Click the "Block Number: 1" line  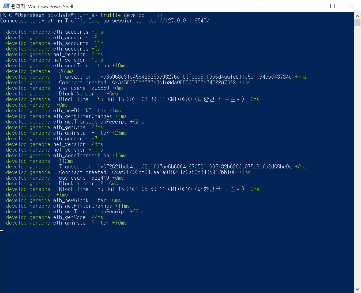coord(62,94)
